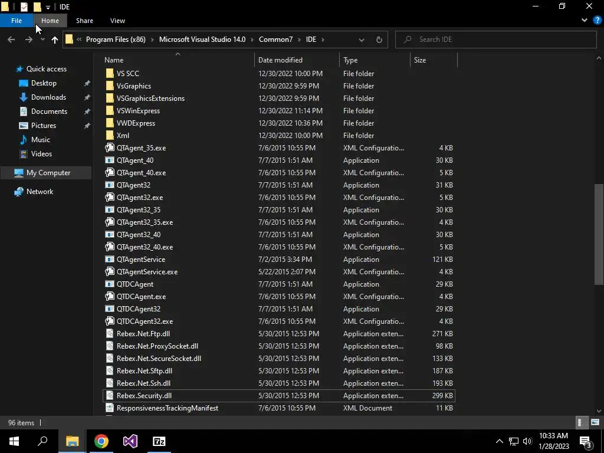Switch to the Home ribbon tab
Viewport: 604px width, 453px height.
[50, 21]
